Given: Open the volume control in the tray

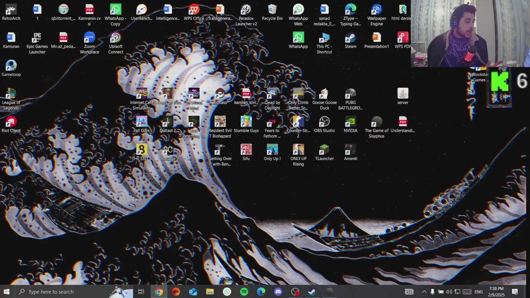Looking at the screenshot, I should 449,292.
